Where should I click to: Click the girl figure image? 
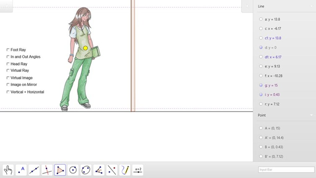[x=80, y=59]
